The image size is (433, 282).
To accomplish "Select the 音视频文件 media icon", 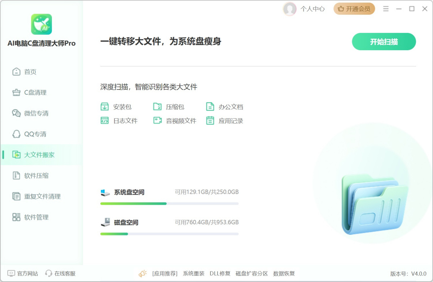I will point(157,121).
